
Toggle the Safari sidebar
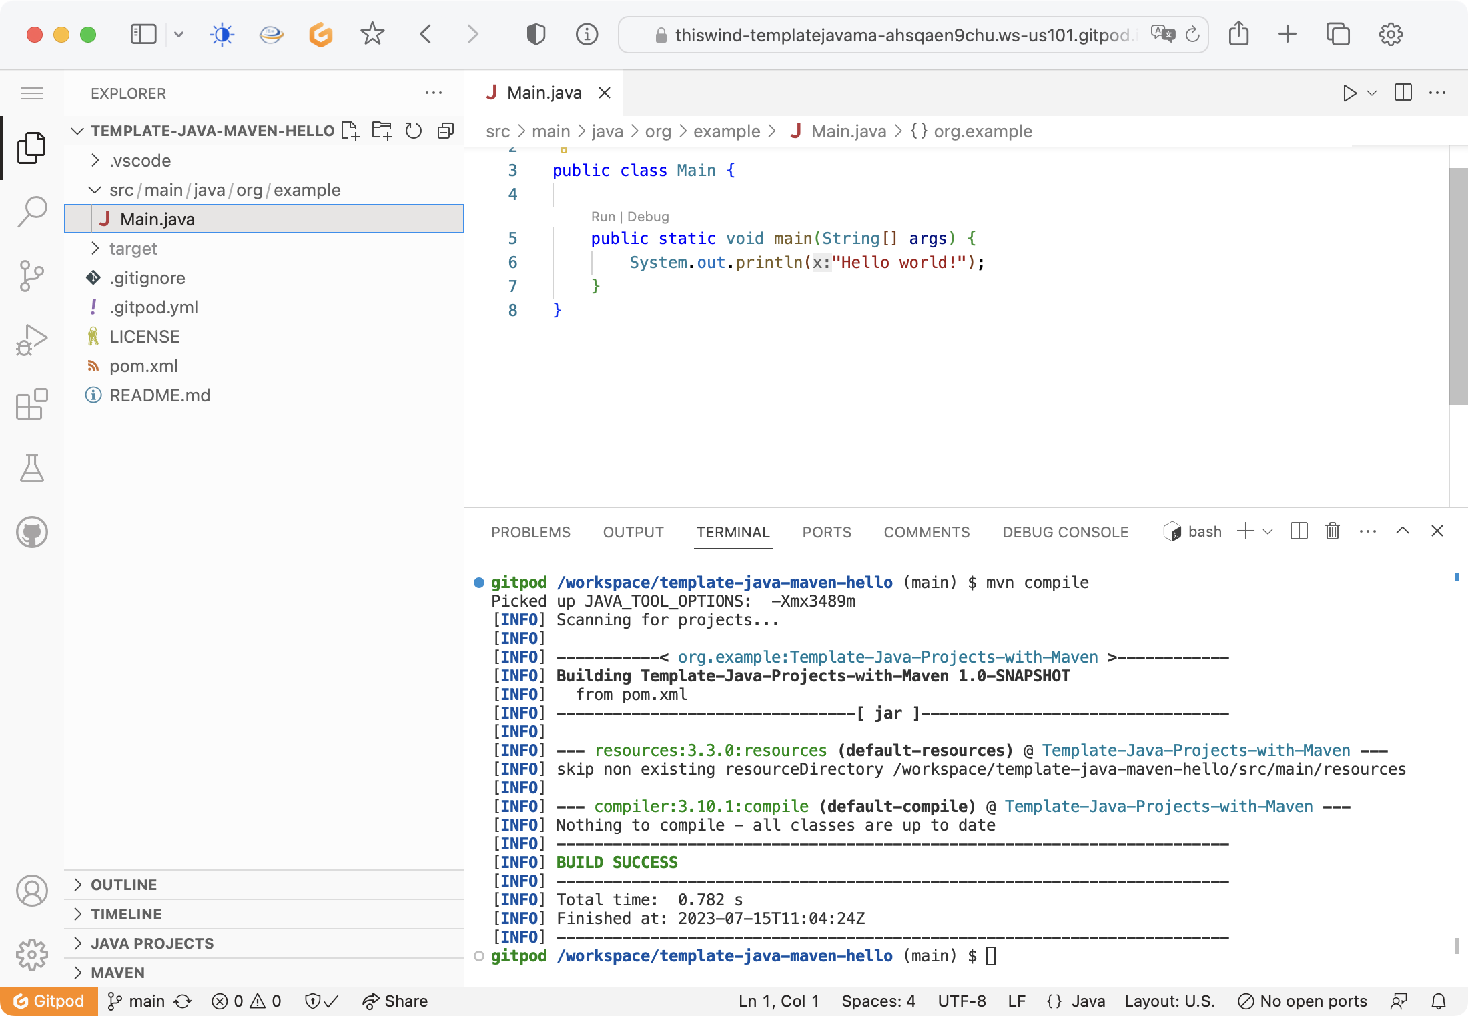[x=143, y=34]
